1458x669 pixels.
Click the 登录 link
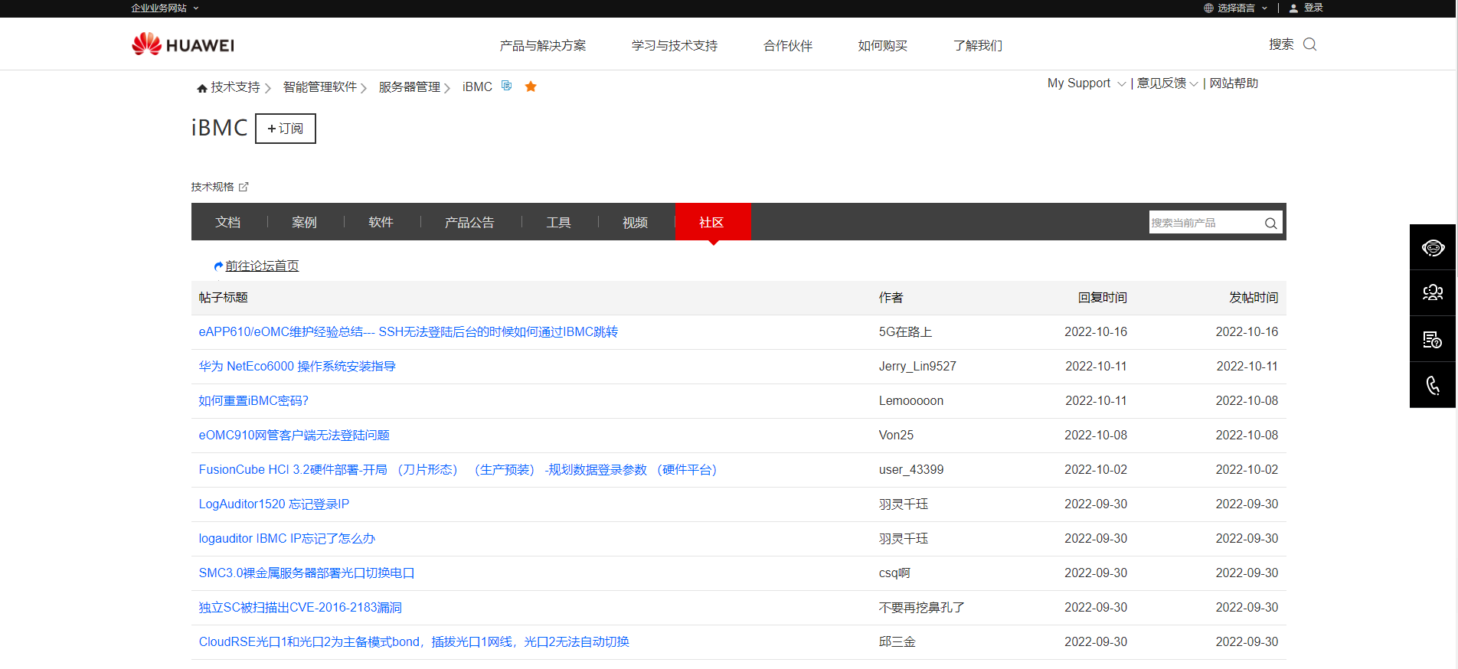point(1314,8)
